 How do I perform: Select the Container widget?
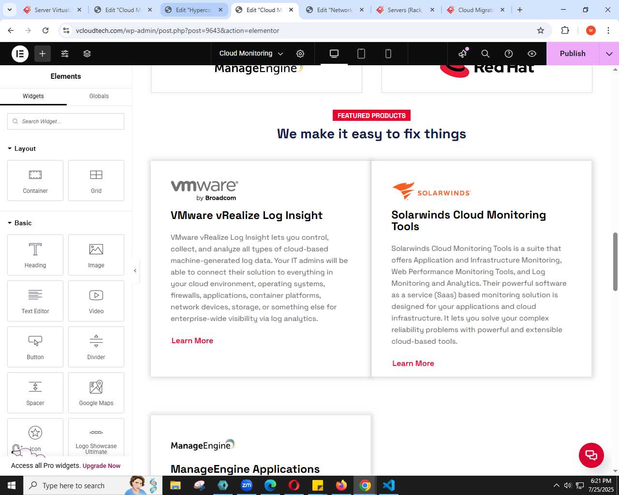35,180
